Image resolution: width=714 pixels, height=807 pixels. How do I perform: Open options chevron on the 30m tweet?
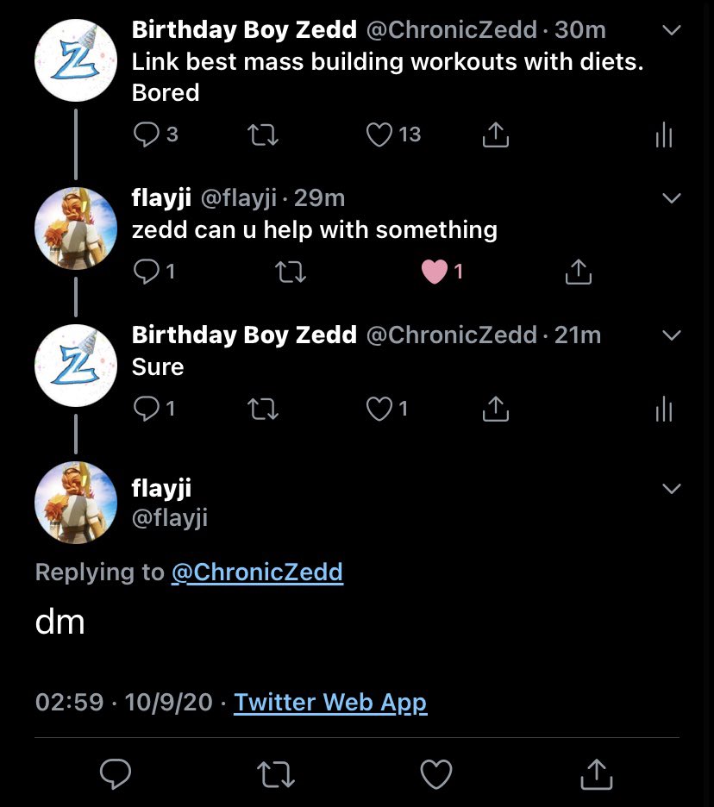[671, 30]
